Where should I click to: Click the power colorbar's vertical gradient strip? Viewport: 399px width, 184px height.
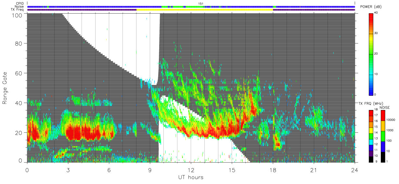click(371, 54)
